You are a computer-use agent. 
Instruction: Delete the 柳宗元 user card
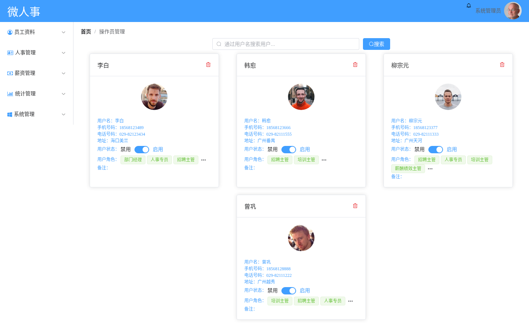pyautogui.click(x=502, y=65)
